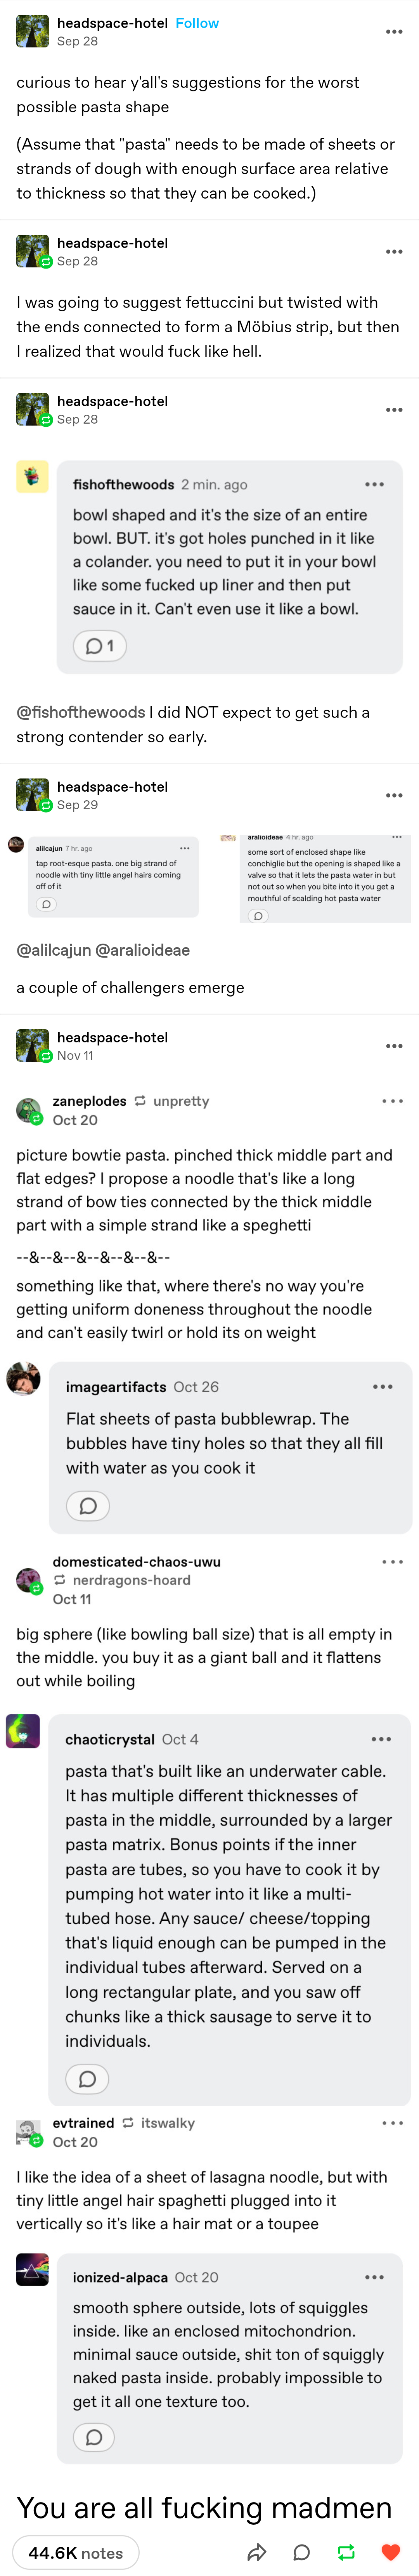Image resolution: width=419 pixels, height=2576 pixels.
Task: Open fishofthewoods comment's one reply
Action: pyautogui.click(x=100, y=646)
